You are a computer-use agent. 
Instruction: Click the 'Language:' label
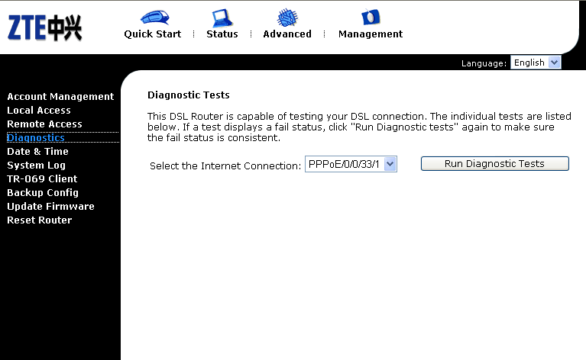click(x=484, y=63)
